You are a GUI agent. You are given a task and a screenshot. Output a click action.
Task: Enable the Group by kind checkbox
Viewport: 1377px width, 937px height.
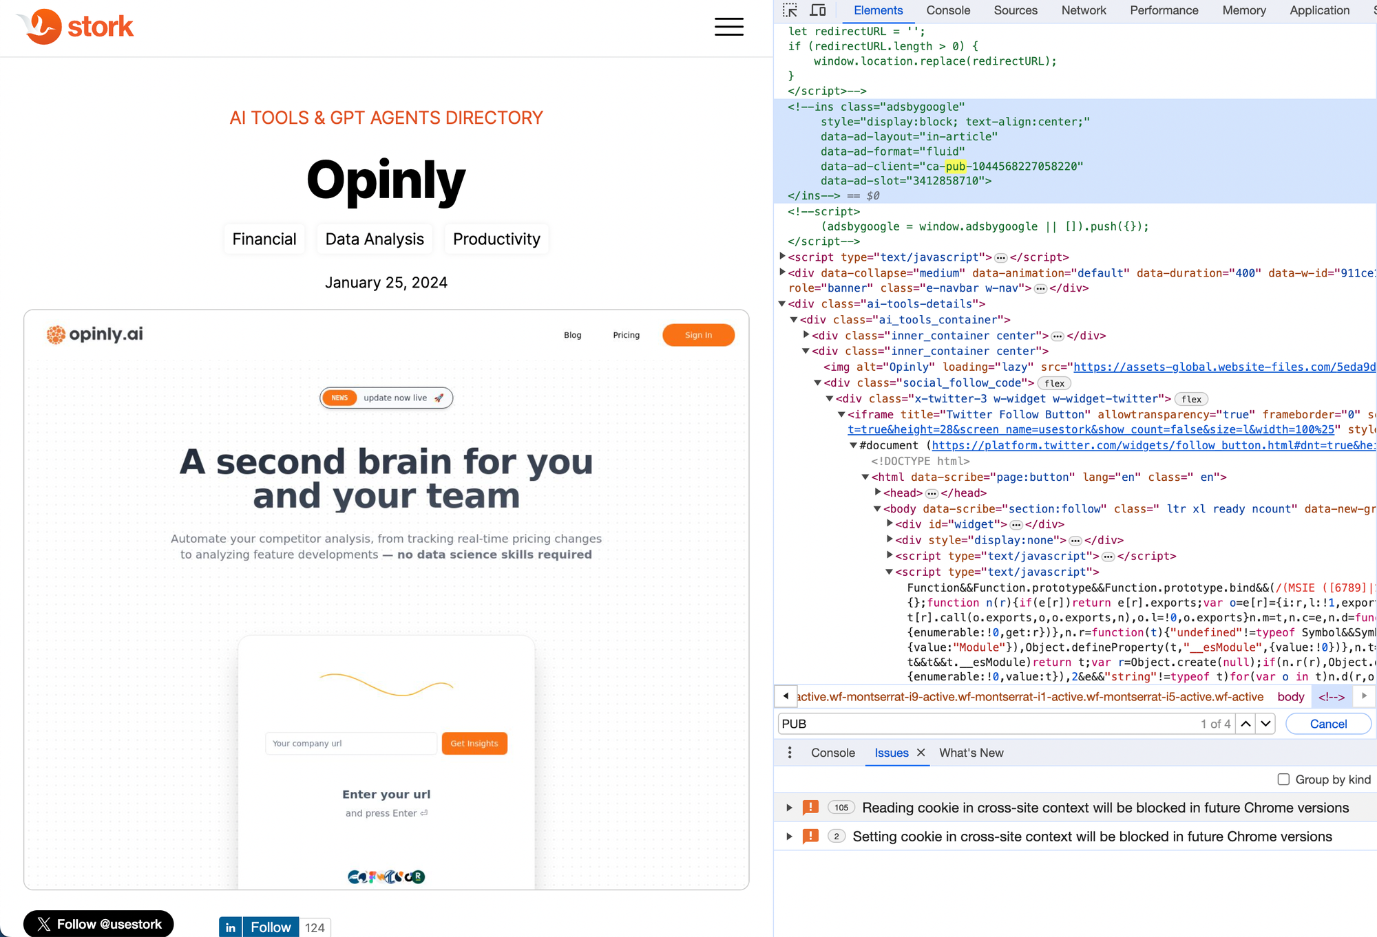click(1283, 779)
